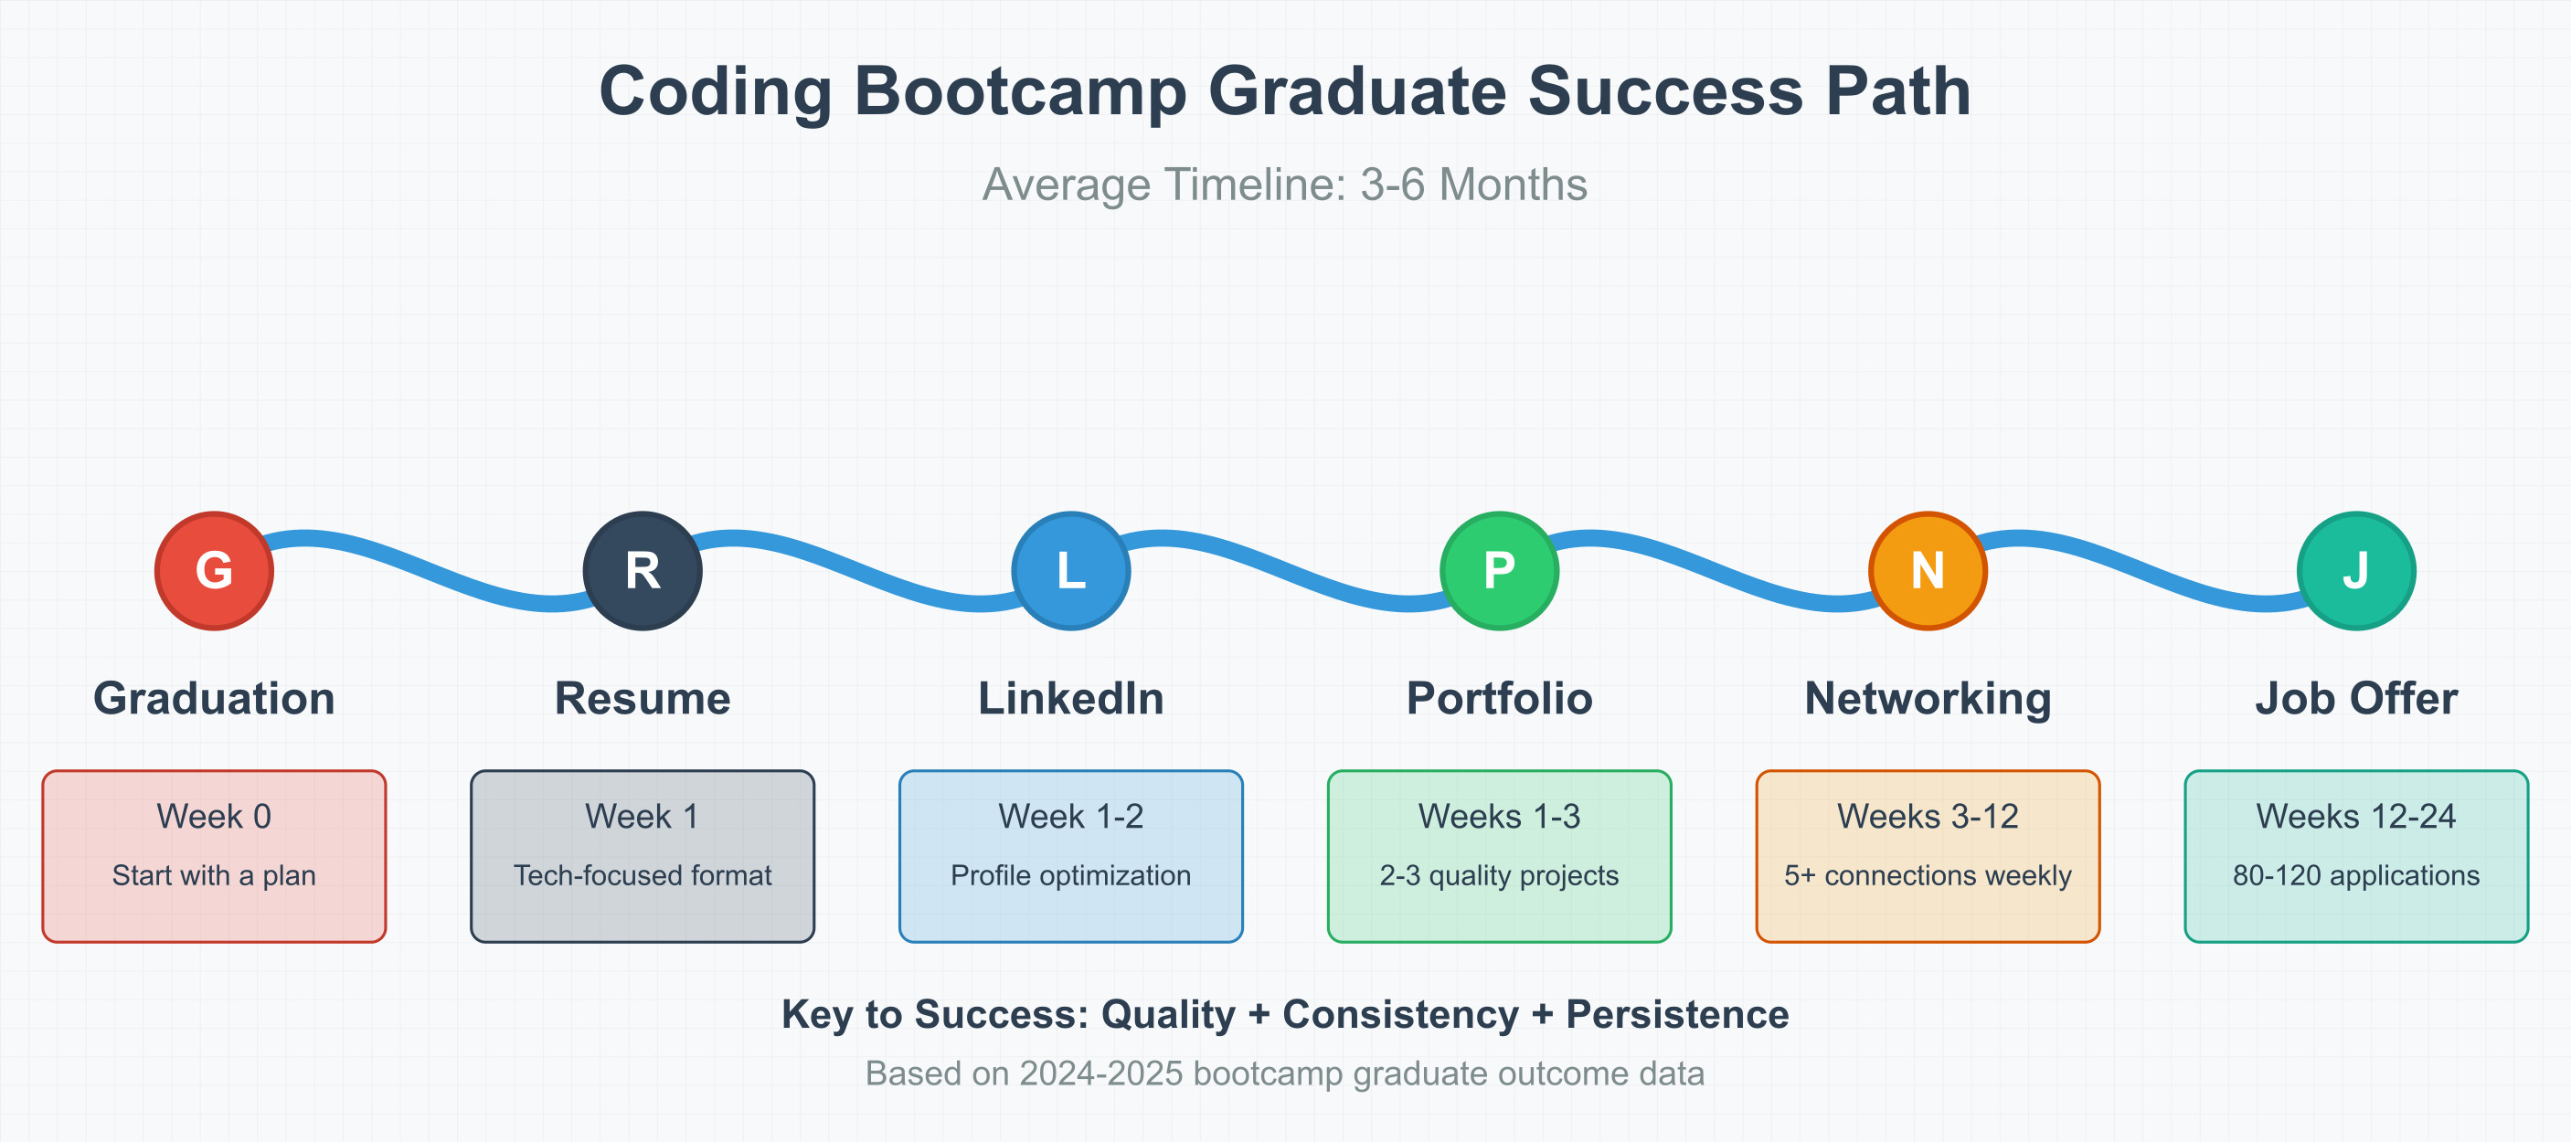
Task: Select the dark R Resume circle
Action: pyautogui.click(x=642, y=570)
